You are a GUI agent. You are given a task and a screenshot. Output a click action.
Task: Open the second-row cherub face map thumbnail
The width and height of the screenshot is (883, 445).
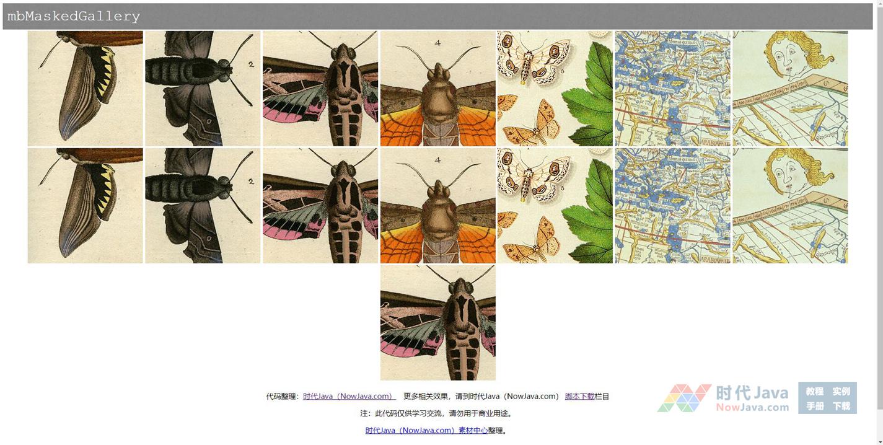coord(790,205)
